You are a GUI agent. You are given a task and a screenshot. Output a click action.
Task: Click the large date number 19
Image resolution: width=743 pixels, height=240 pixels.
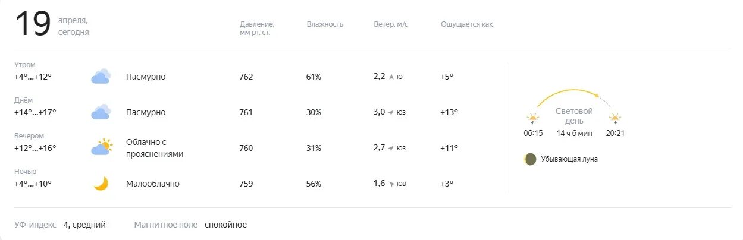(33, 25)
